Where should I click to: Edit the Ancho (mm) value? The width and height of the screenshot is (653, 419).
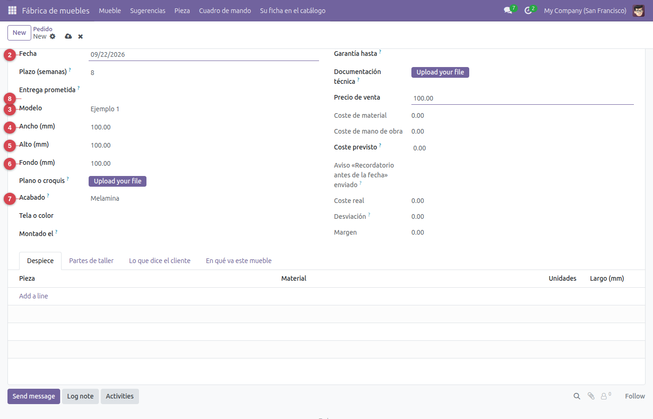point(204,127)
